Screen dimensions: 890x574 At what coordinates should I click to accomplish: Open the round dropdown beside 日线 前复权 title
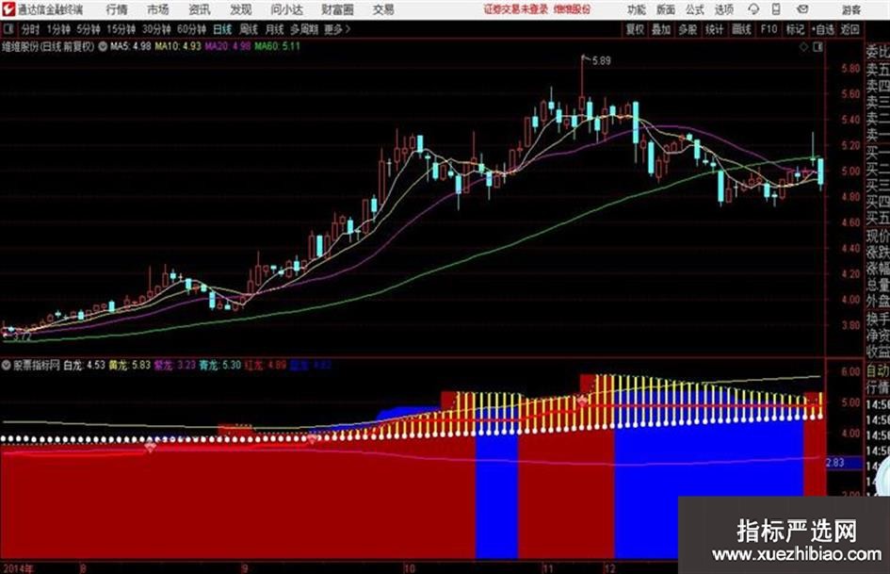coord(103,46)
